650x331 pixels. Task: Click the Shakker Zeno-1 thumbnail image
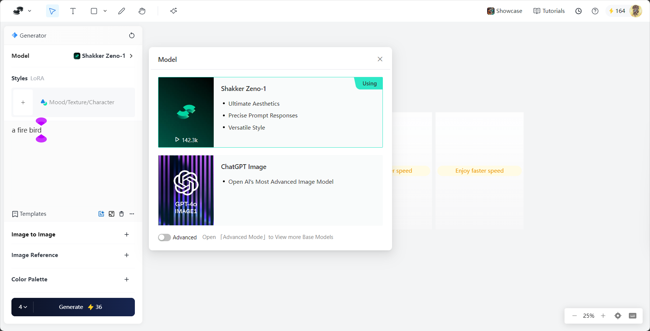coord(186,112)
